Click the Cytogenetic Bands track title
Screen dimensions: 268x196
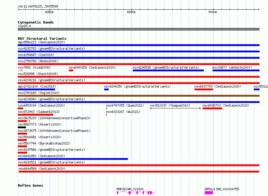pyautogui.click(x=36, y=22)
